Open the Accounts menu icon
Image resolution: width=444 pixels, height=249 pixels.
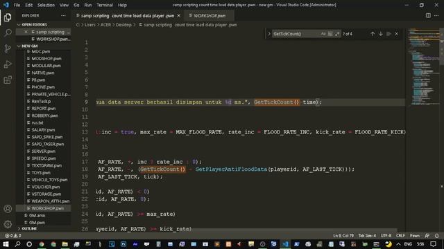(x=8, y=209)
